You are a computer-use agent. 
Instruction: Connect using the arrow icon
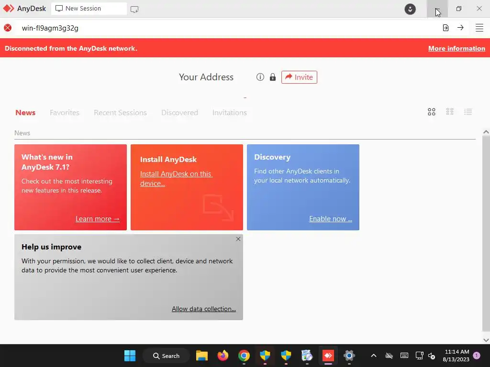(x=460, y=27)
